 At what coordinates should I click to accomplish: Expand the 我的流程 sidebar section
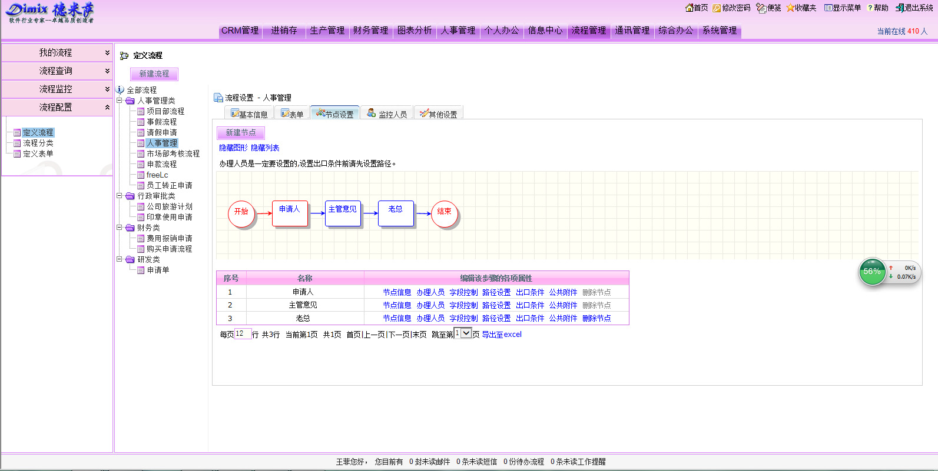(x=107, y=52)
